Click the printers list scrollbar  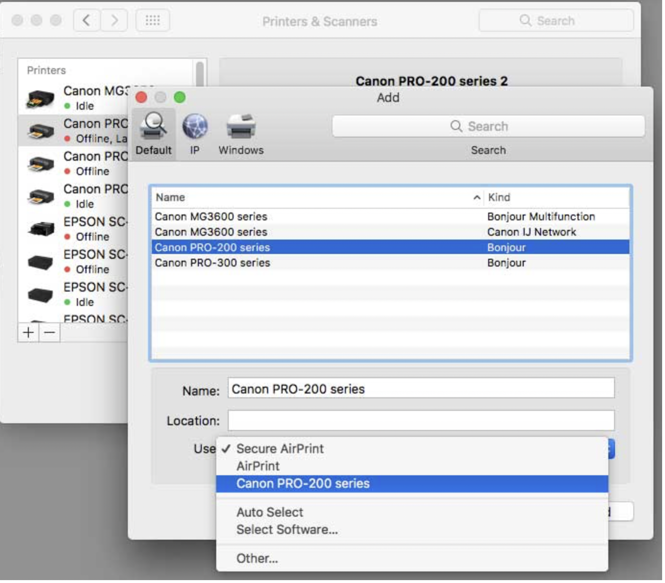[x=200, y=75]
